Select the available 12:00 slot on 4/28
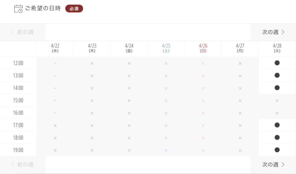 tap(277, 63)
